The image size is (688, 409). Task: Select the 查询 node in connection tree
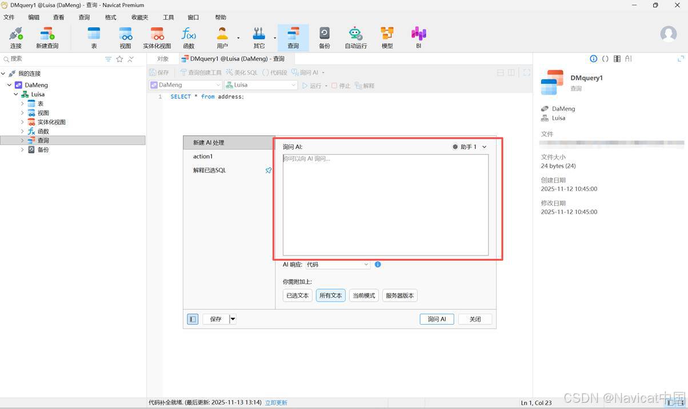click(x=73, y=140)
